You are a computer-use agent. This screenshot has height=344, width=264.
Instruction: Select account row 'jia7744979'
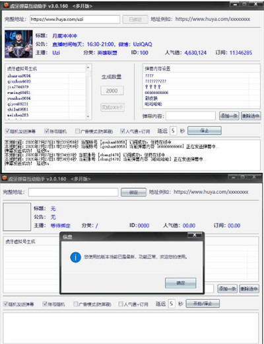click(x=18, y=87)
